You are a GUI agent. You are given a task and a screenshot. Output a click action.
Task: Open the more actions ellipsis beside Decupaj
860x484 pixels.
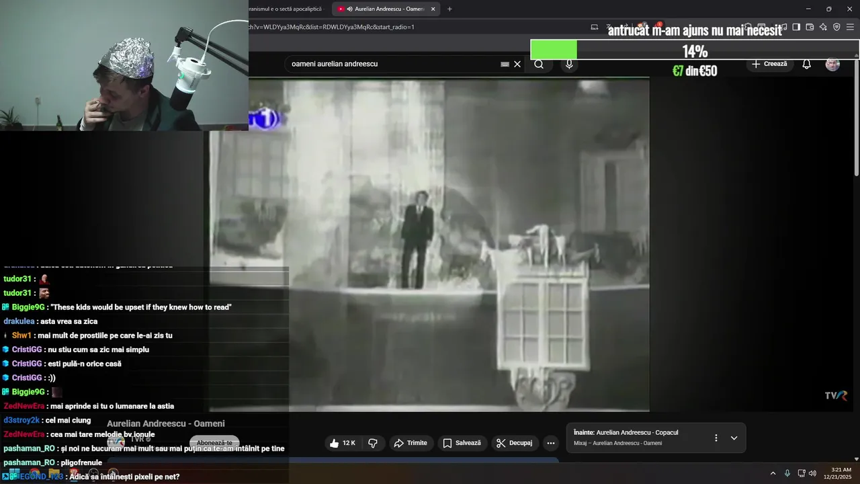tap(551, 443)
